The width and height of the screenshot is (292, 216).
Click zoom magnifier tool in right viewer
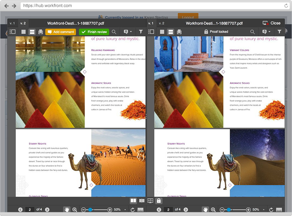point(213,210)
